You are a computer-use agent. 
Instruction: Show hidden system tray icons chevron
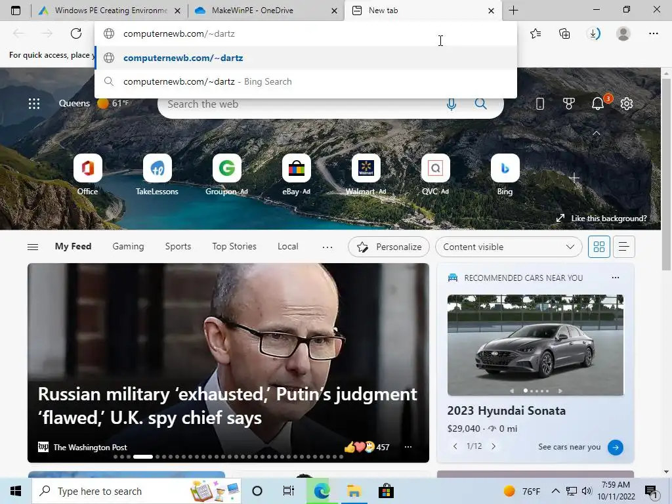(555, 491)
